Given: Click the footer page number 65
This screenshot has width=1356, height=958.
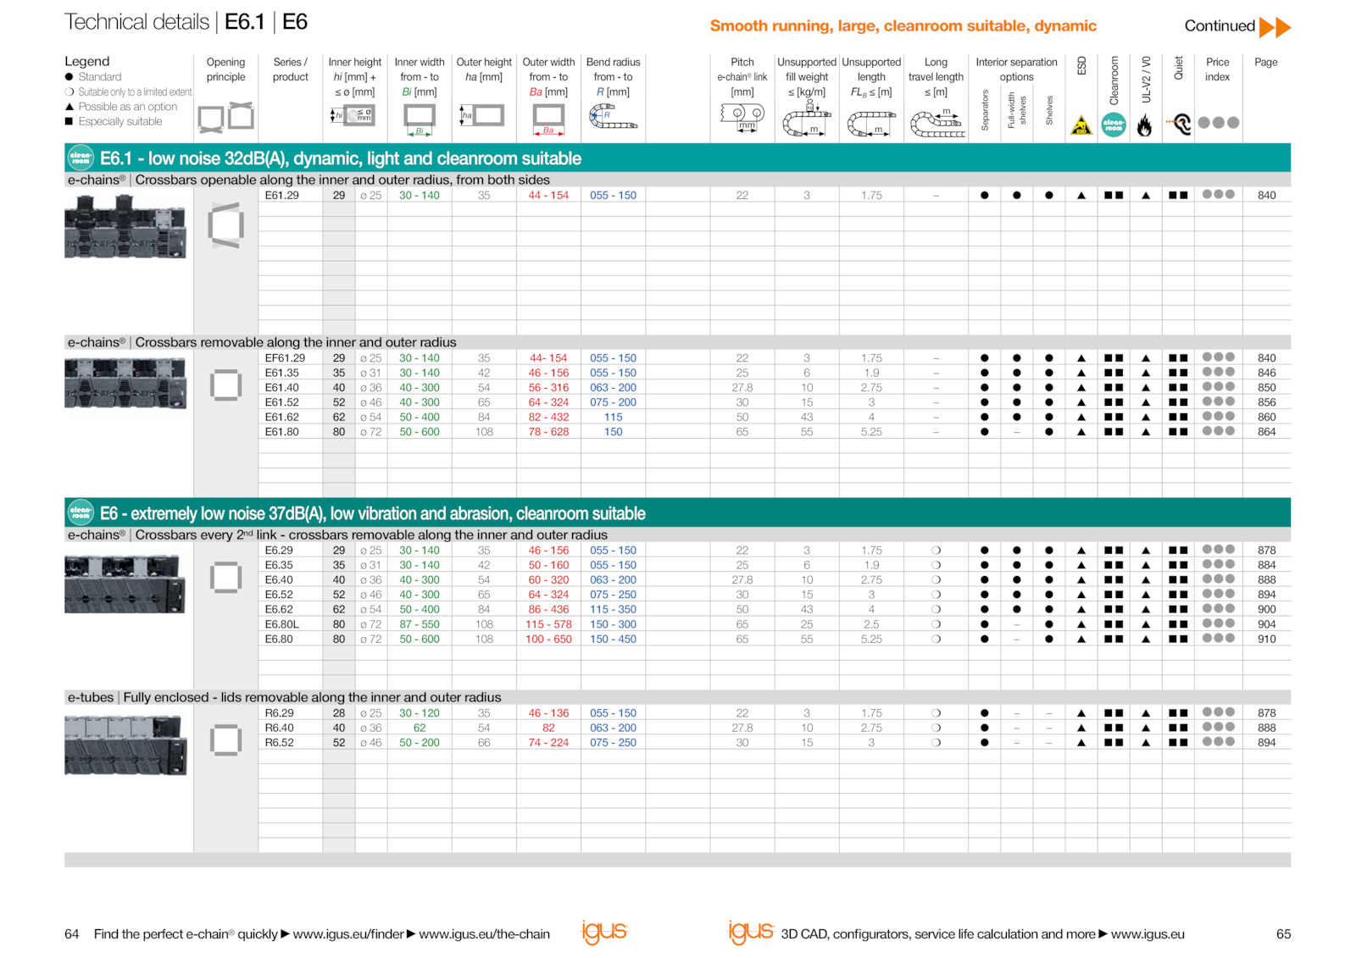Looking at the screenshot, I should pos(1283,933).
